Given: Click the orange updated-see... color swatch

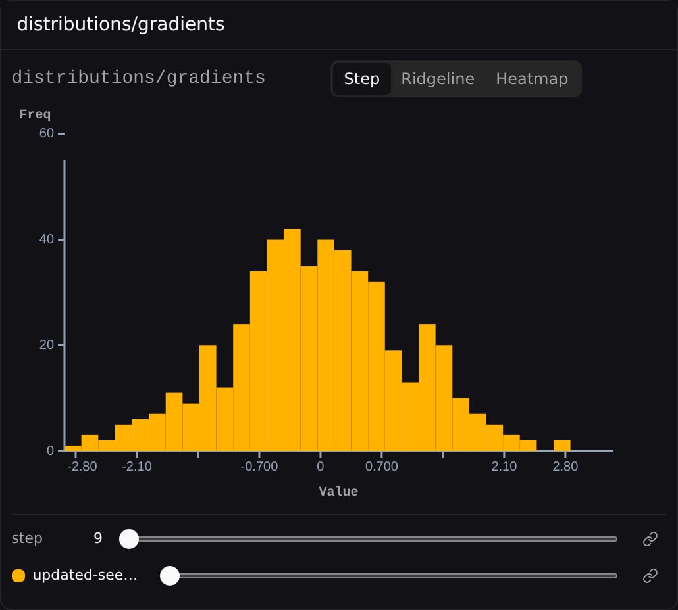Looking at the screenshot, I should (18, 575).
